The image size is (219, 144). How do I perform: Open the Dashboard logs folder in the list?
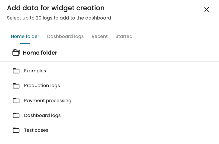tap(42, 115)
